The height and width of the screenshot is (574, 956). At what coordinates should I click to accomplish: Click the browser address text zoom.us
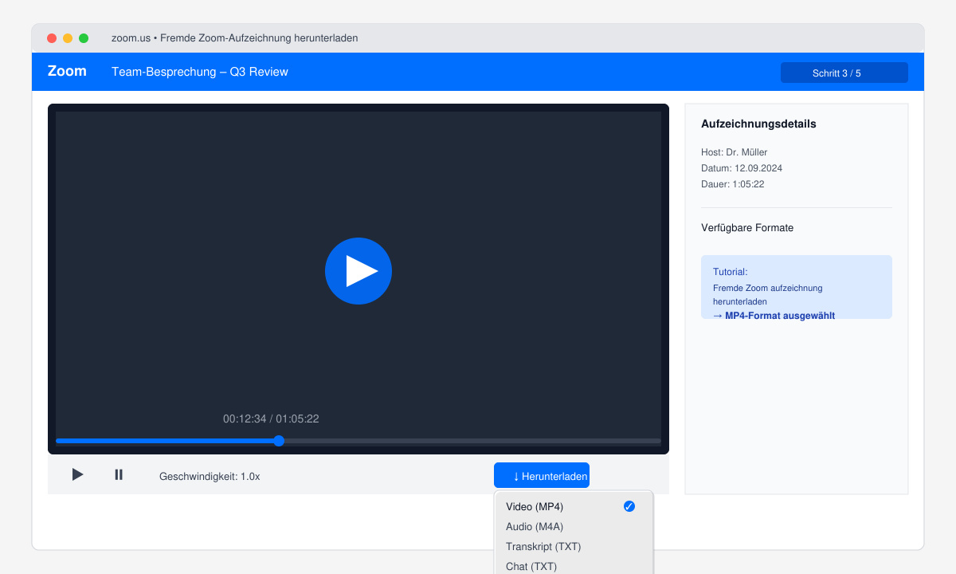pyautogui.click(x=131, y=37)
